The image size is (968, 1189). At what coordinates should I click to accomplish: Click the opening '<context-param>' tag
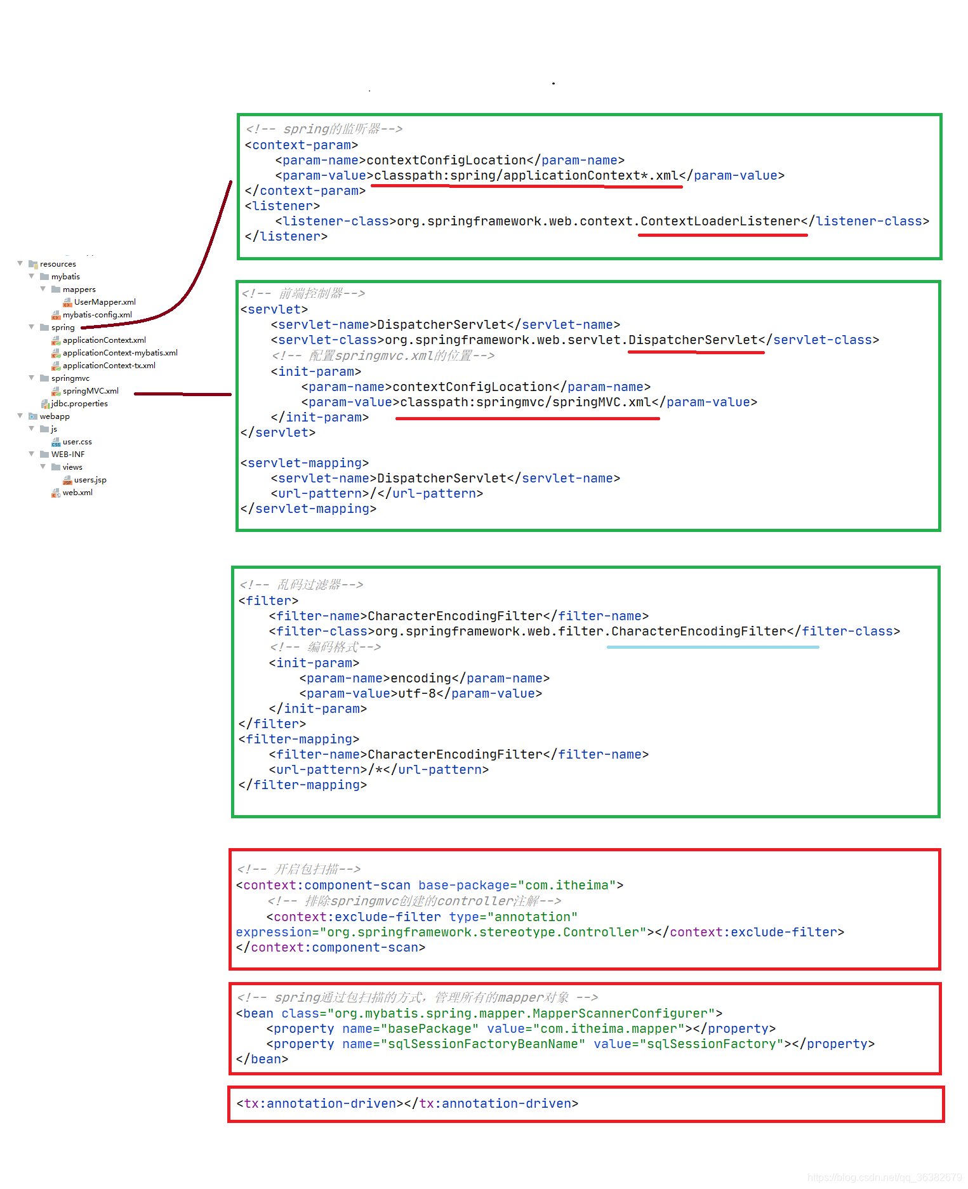coord(302,145)
